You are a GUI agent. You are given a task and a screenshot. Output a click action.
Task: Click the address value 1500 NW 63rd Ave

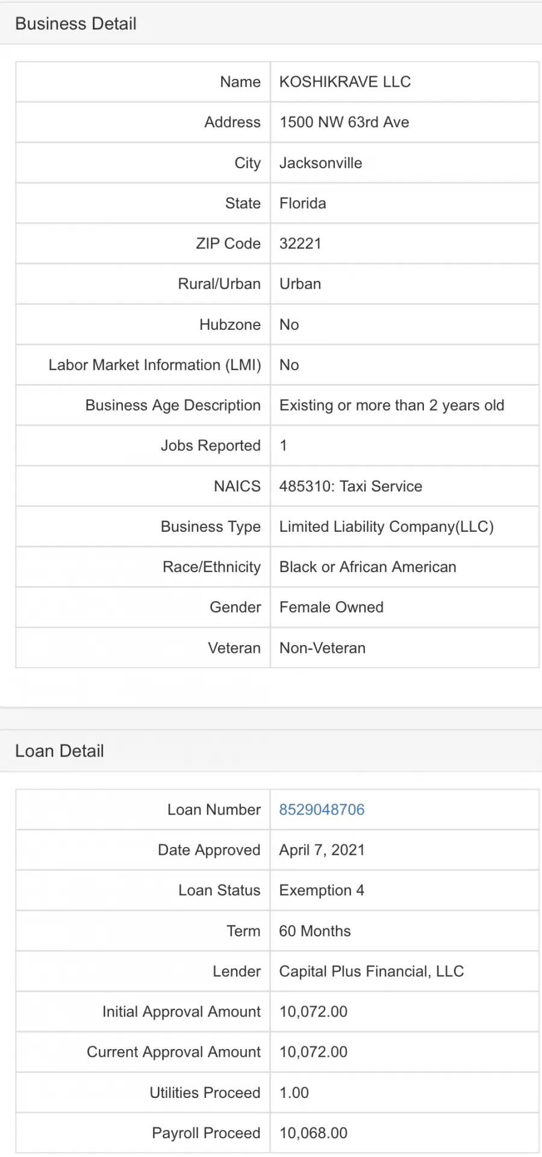pyautogui.click(x=344, y=122)
